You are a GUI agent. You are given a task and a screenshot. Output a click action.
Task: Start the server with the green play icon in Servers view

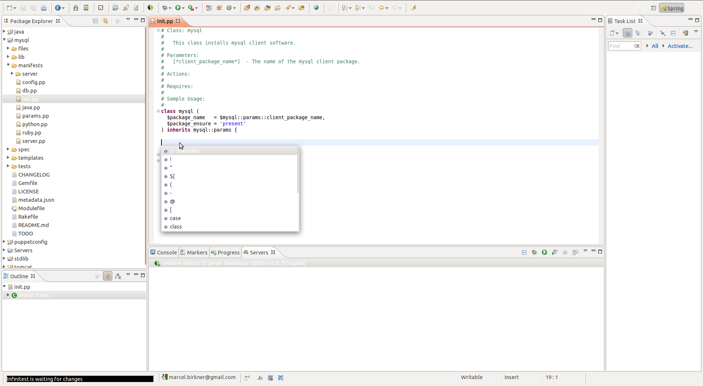click(544, 252)
